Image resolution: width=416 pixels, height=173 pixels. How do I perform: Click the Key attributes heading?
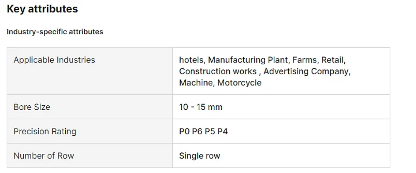click(42, 9)
